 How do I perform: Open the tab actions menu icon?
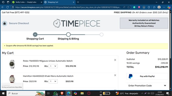pyautogui.click(x=8, y=2)
